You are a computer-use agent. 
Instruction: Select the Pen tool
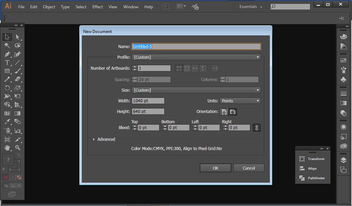(x=7, y=54)
